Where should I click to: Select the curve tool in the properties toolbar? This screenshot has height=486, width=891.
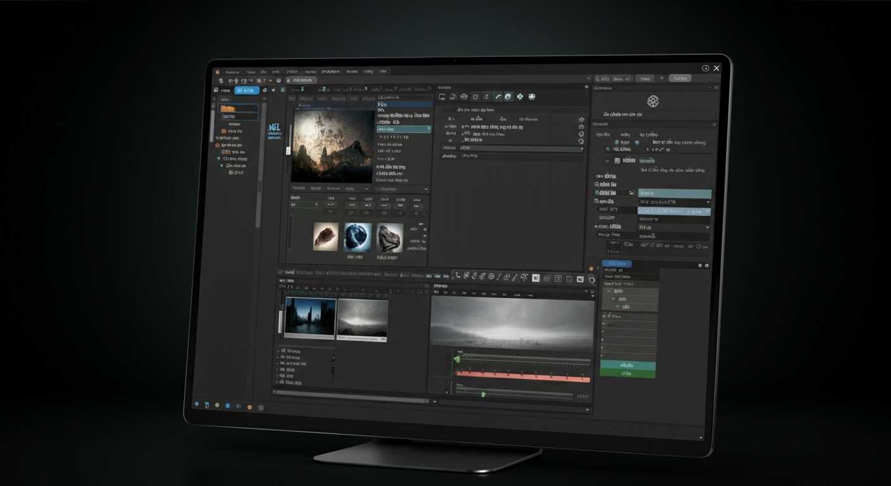[498, 97]
